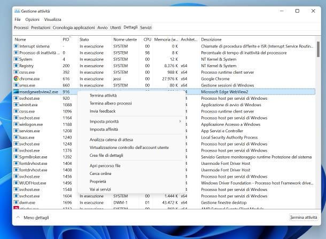Switch to the Utenti tab

pyautogui.click(x=115, y=27)
